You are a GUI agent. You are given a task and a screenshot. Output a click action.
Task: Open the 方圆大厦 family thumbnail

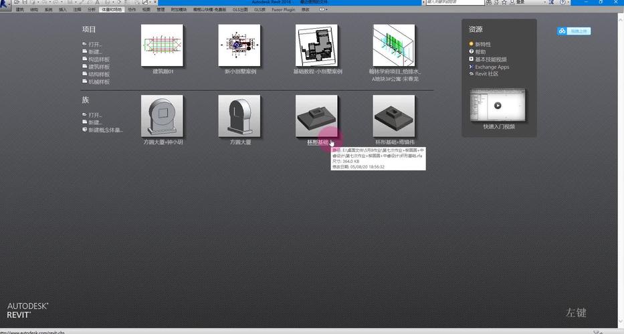239,116
